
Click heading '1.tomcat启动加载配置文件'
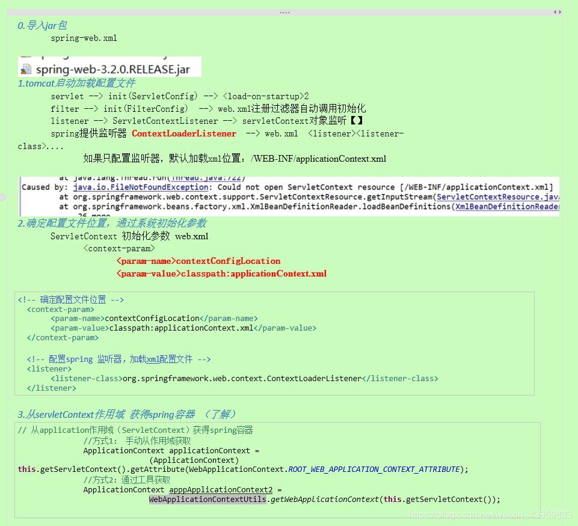[x=76, y=83]
